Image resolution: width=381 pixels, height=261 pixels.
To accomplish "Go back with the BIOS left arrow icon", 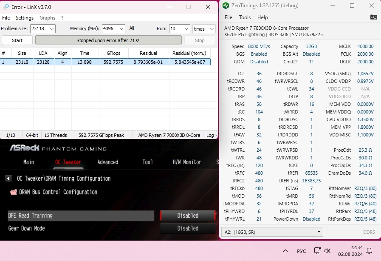I will pos(8,179).
